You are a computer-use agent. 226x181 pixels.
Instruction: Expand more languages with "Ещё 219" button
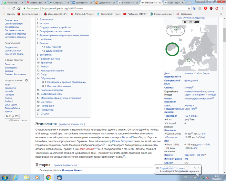[13, 116]
